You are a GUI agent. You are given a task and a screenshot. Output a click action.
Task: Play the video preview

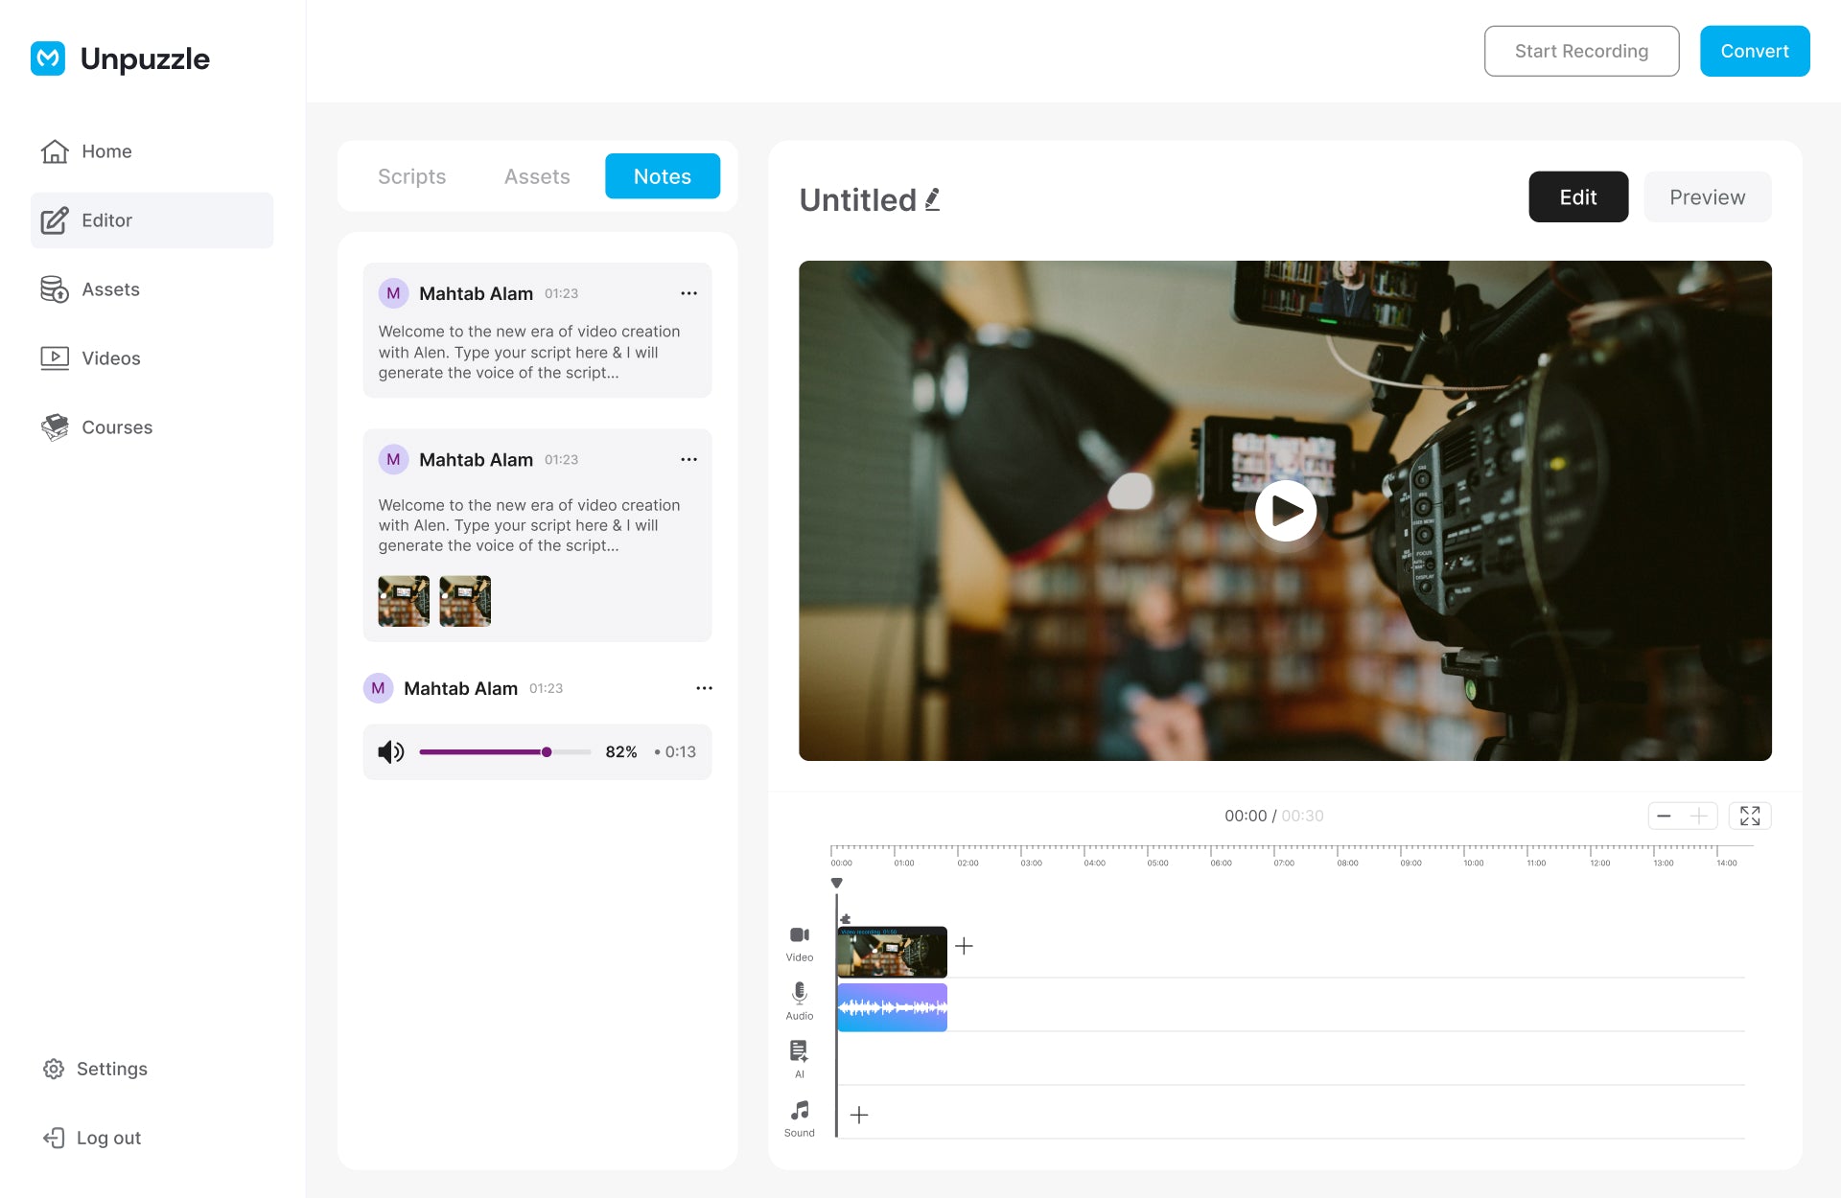click(1285, 511)
